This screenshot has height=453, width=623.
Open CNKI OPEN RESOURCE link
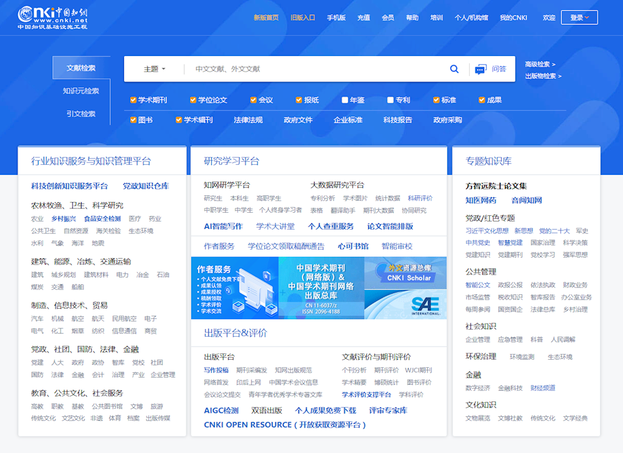pyautogui.click(x=285, y=425)
